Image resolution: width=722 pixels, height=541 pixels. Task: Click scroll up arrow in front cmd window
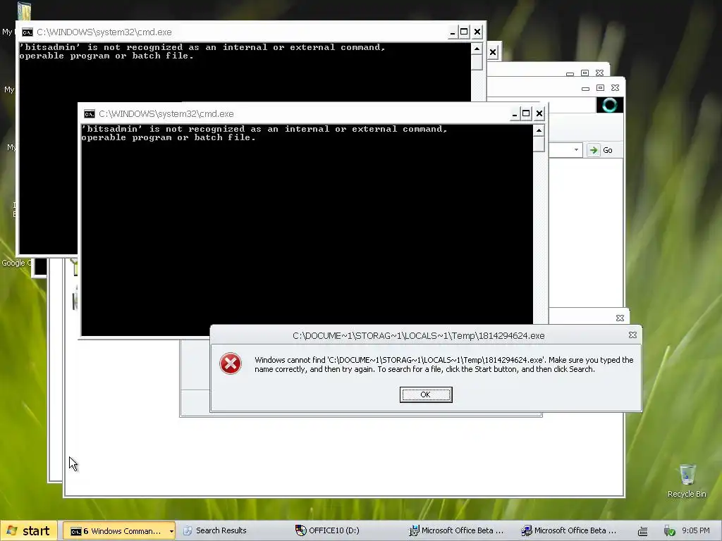539,130
